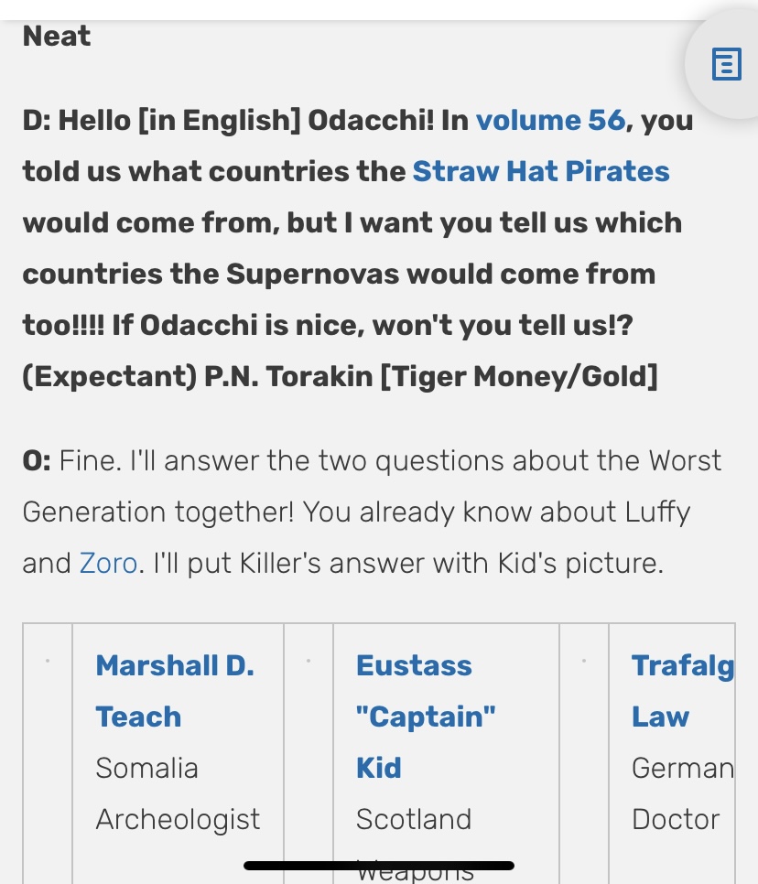The image size is (758, 884).
Task: Open the table of contents icon
Action: [x=726, y=66]
